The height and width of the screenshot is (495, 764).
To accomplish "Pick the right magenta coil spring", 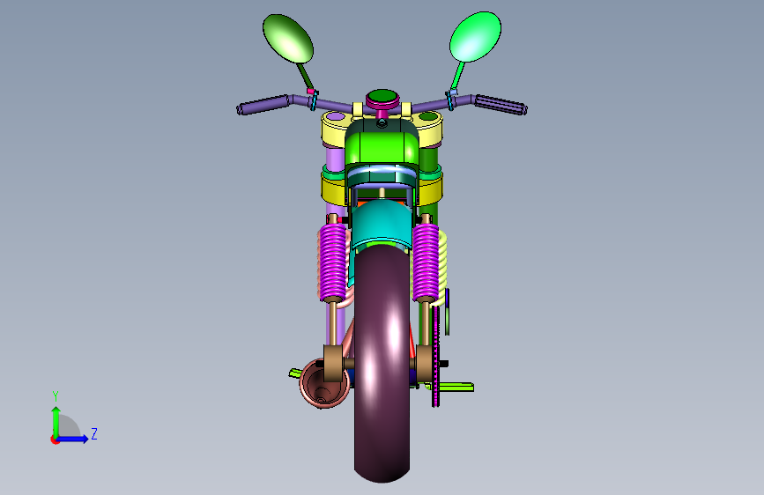I will pos(426,262).
